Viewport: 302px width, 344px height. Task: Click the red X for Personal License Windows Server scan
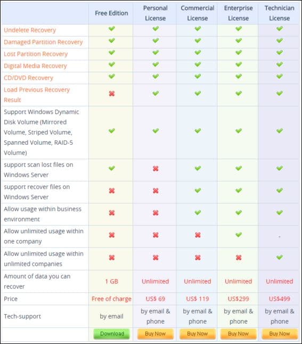coord(156,168)
